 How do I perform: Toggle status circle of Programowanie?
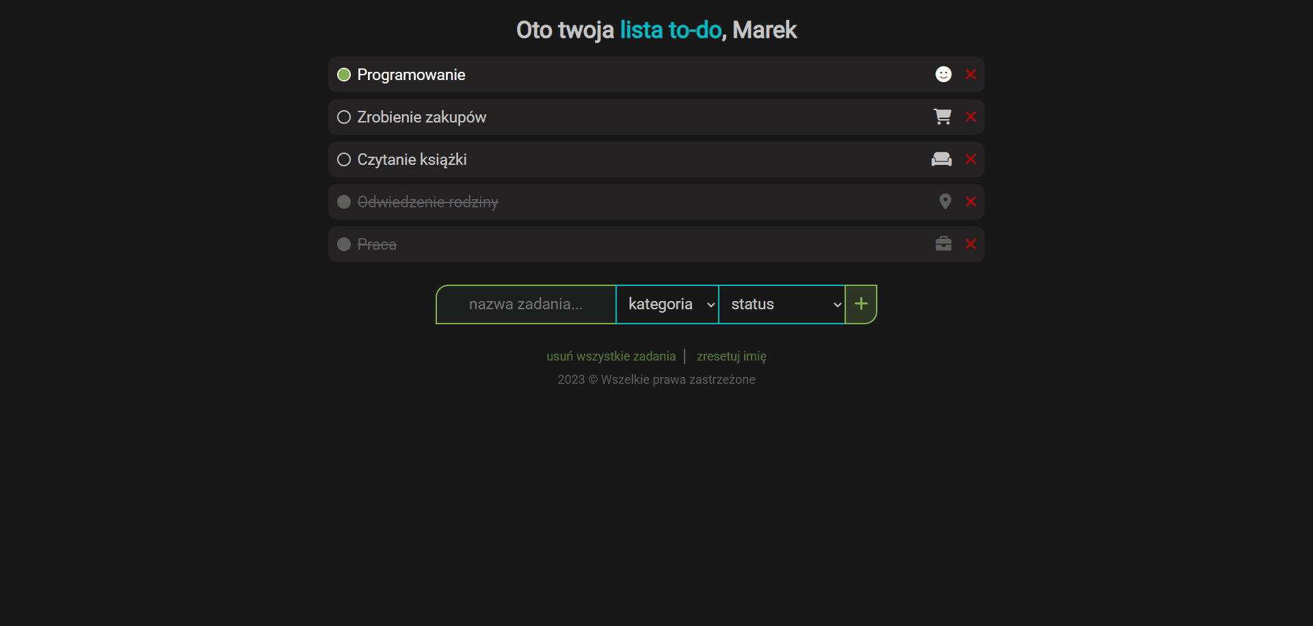coord(344,75)
